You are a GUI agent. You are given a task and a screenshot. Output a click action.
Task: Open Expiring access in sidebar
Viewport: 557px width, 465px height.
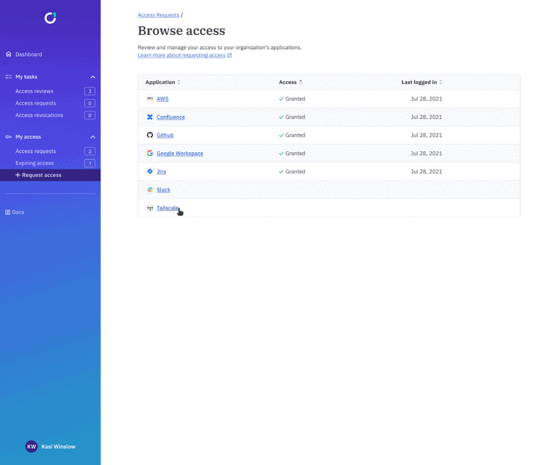pyautogui.click(x=34, y=163)
